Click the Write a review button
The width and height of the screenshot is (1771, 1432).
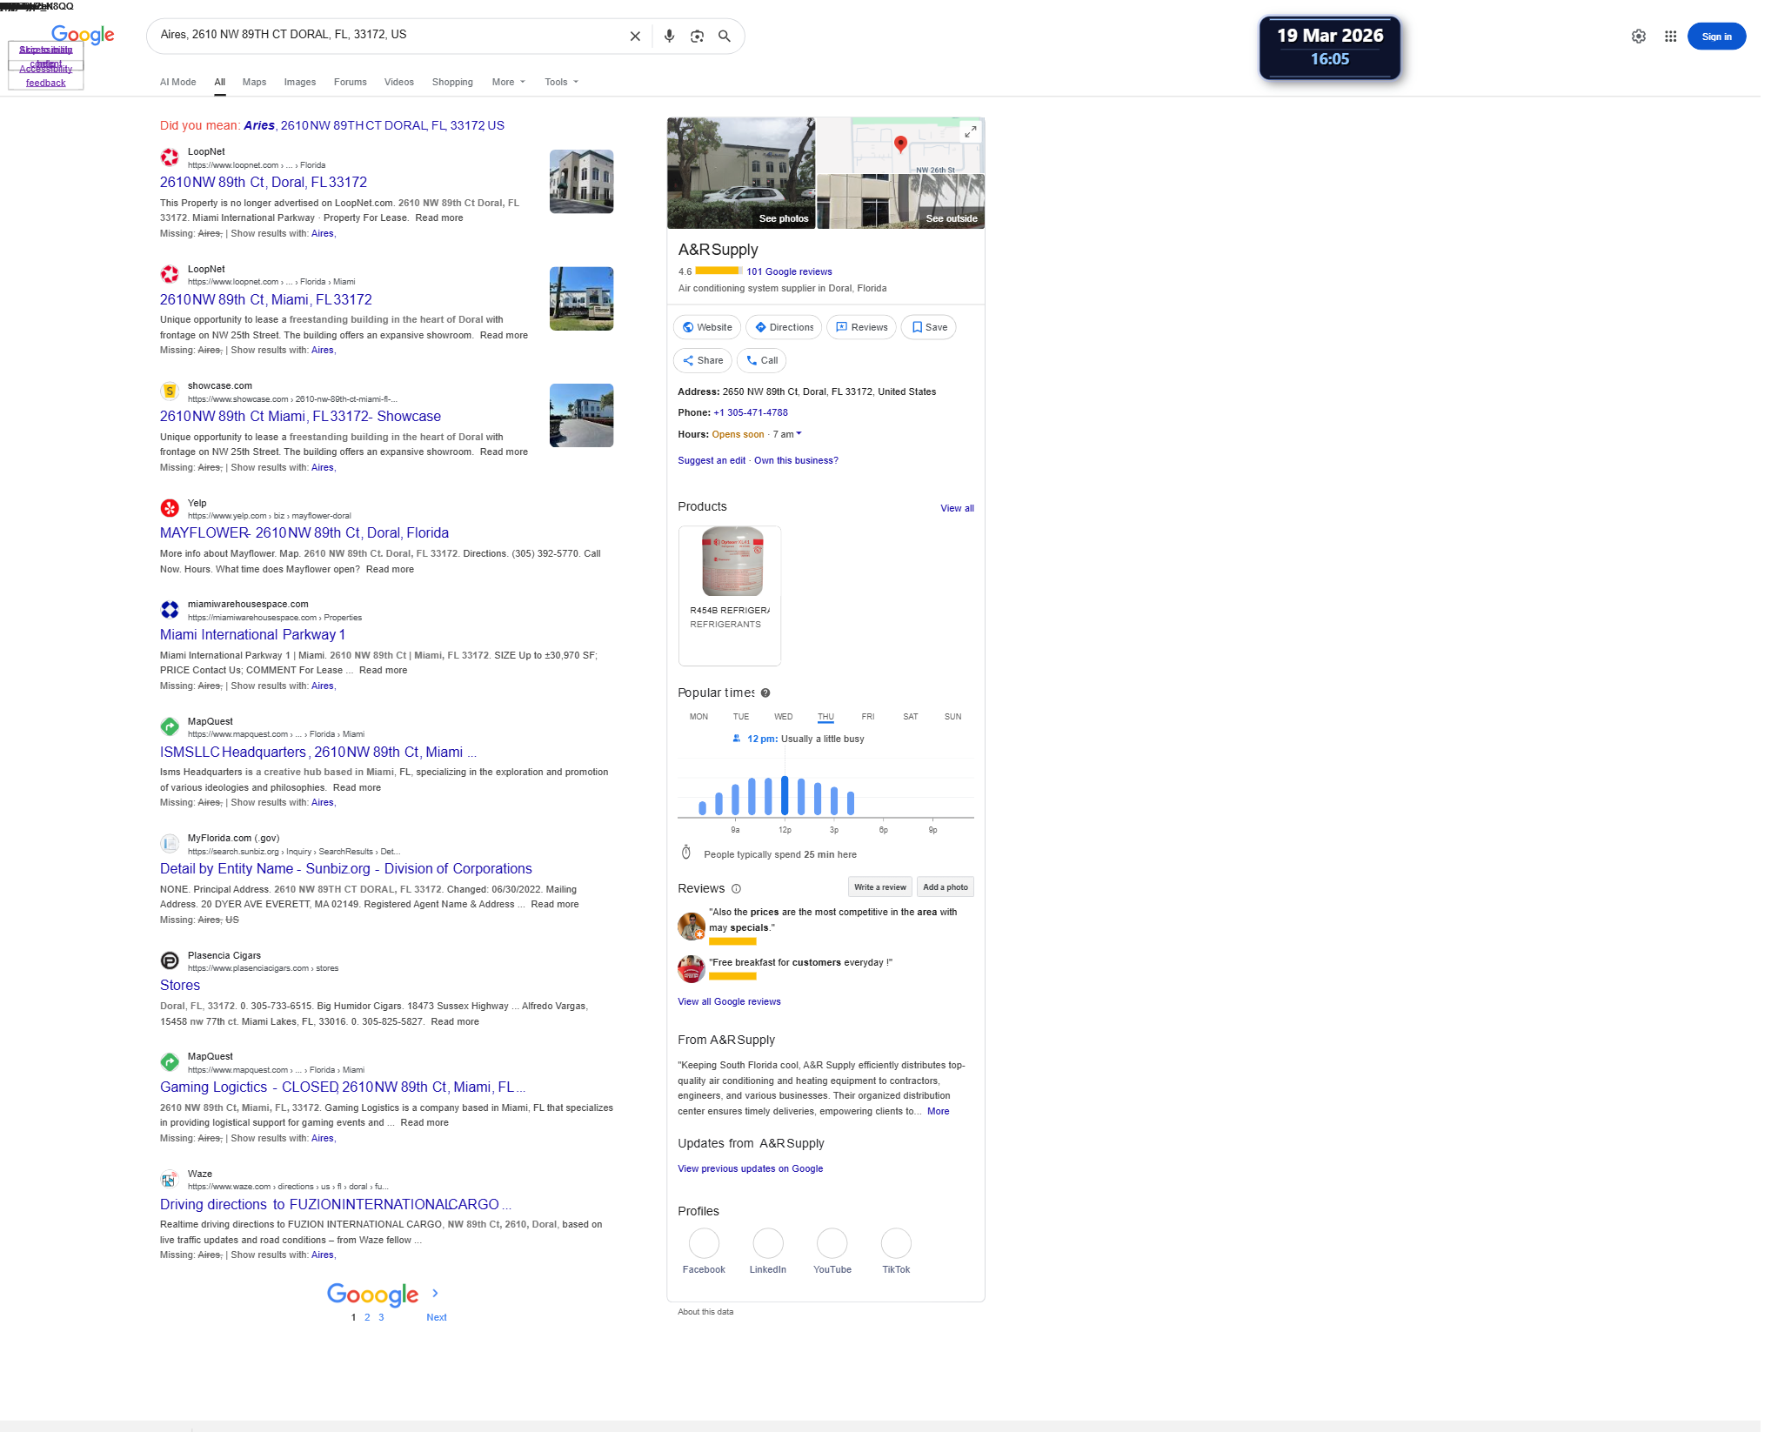879,887
